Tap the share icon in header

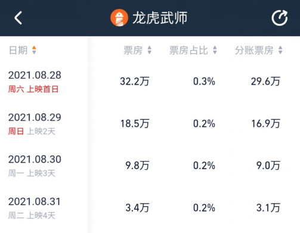pos(280,18)
